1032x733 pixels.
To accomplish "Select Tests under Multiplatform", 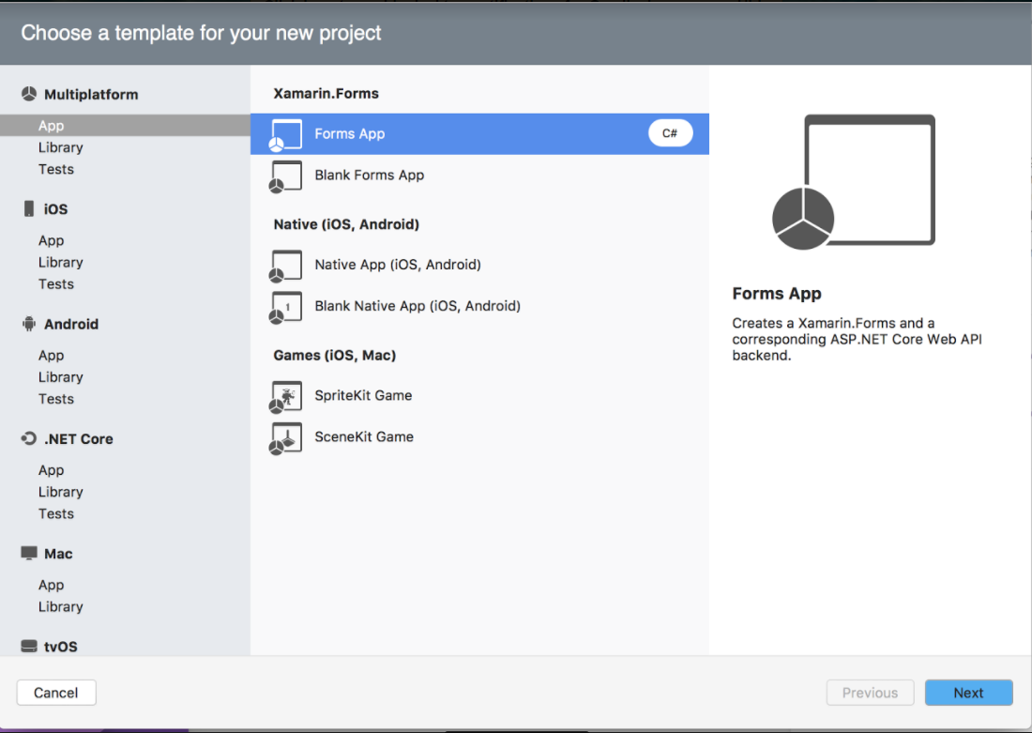I will coord(56,169).
